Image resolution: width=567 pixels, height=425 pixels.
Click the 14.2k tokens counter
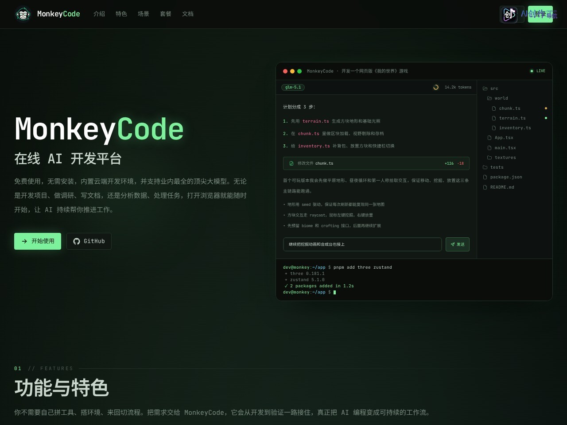[x=458, y=87]
